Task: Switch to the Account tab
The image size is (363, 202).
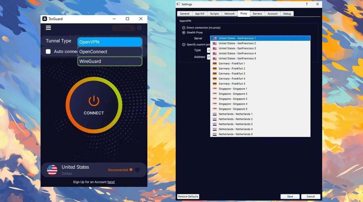Action: tap(273, 14)
